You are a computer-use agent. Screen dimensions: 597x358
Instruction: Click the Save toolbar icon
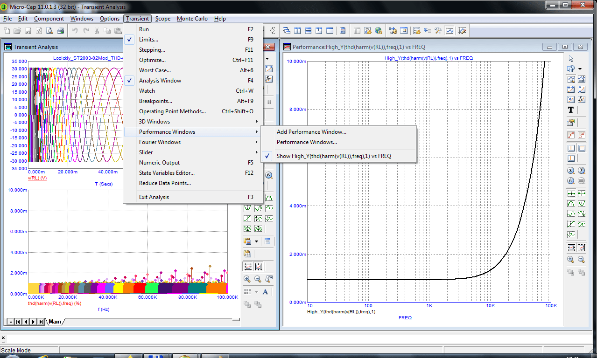(28, 31)
